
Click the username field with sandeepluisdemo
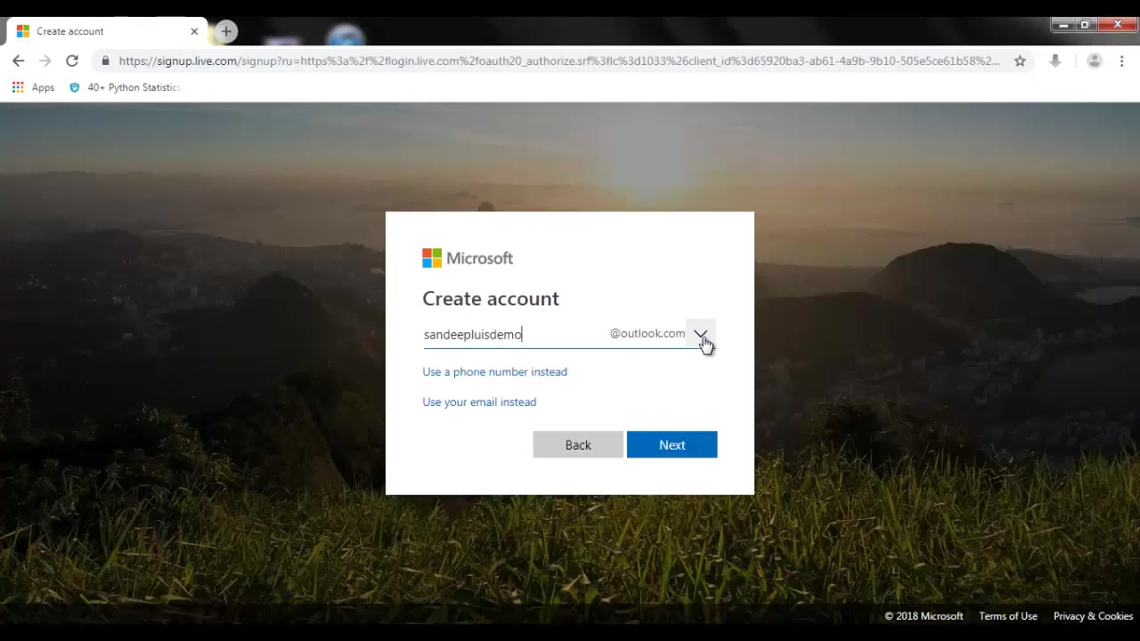click(x=512, y=334)
